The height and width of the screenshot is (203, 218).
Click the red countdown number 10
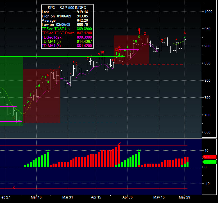pos(102,52)
